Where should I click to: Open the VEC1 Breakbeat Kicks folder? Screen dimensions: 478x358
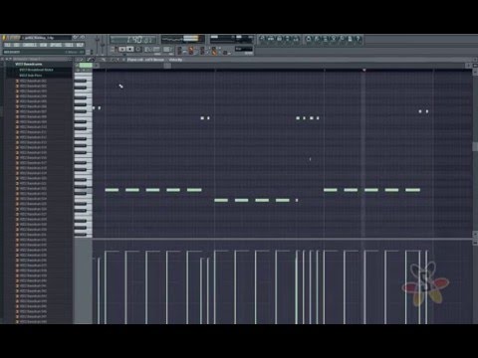tap(36, 70)
